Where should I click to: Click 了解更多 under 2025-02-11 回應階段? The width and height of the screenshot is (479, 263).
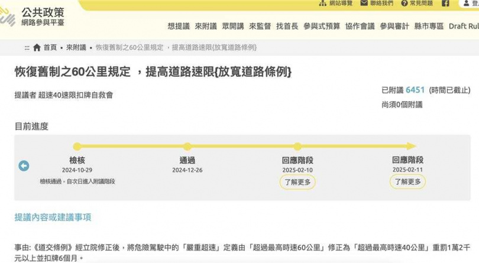click(x=407, y=182)
